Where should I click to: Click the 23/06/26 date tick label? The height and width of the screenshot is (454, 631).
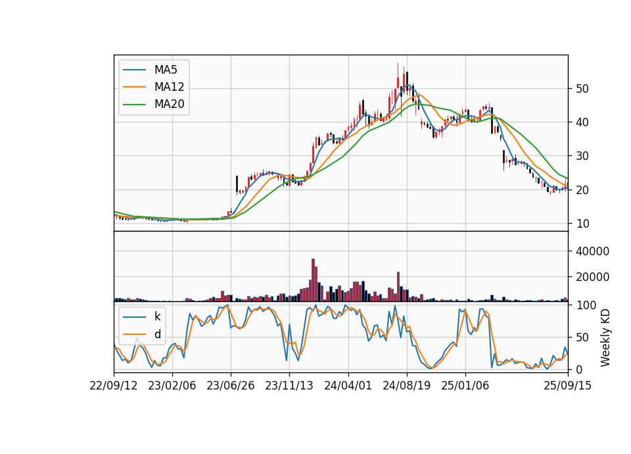(231, 386)
